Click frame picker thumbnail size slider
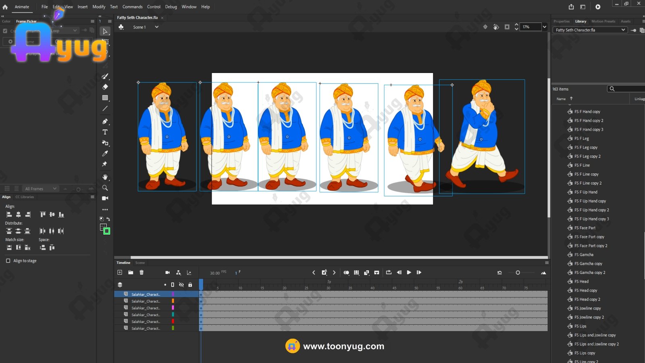Viewport: 645px width, 363px height. click(79, 189)
